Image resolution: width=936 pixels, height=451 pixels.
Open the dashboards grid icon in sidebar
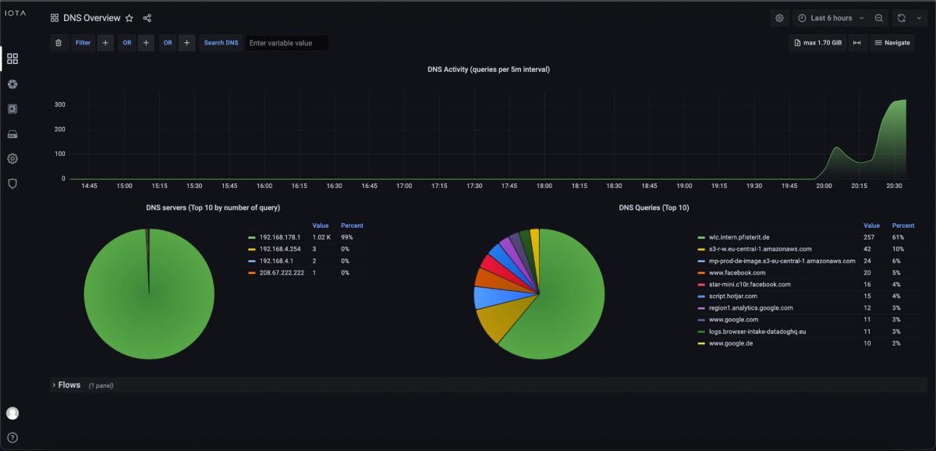click(x=12, y=59)
